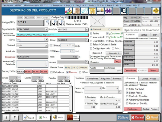Screen dimensions: 162x122
Task: Click the question mark help button
Action: point(15,117)
